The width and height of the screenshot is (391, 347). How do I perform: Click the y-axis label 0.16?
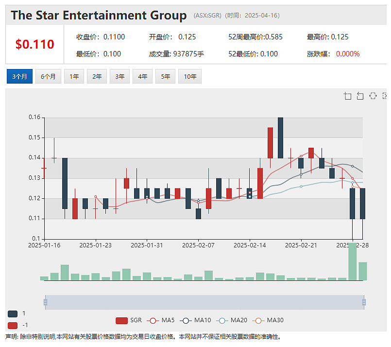pyautogui.click(x=34, y=117)
